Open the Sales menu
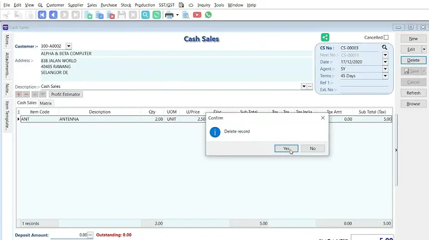The height and width of the screenshot is (240, 429). click(92, 5)
